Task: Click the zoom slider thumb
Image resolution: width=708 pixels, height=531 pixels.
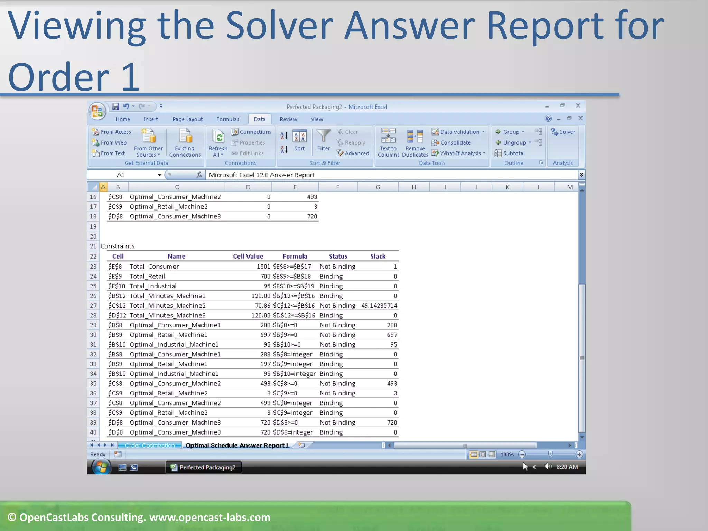Action: 550,454
